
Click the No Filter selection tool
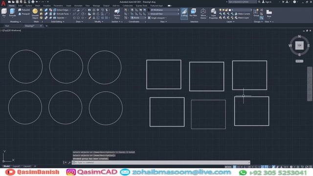[x=193, y=13]
